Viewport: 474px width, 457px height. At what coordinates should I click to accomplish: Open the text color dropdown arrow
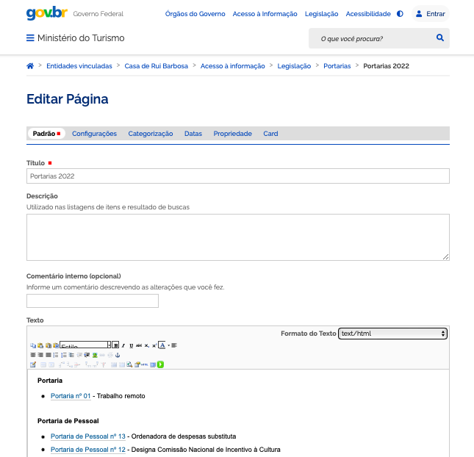tap(168, 345)
